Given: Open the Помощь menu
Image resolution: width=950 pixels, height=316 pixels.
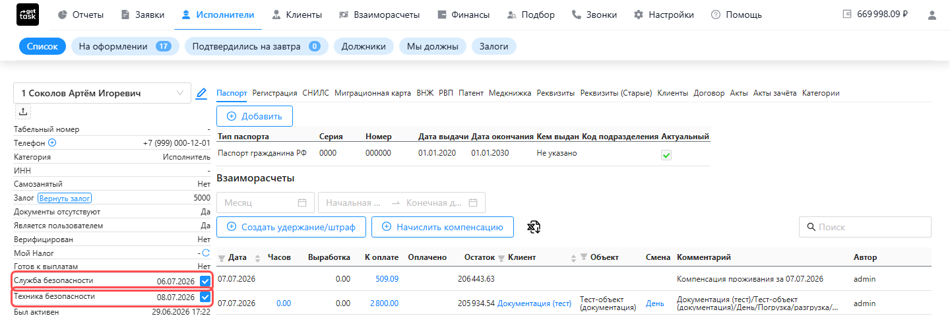Looking at the screenshot, I should pos(736,15).
